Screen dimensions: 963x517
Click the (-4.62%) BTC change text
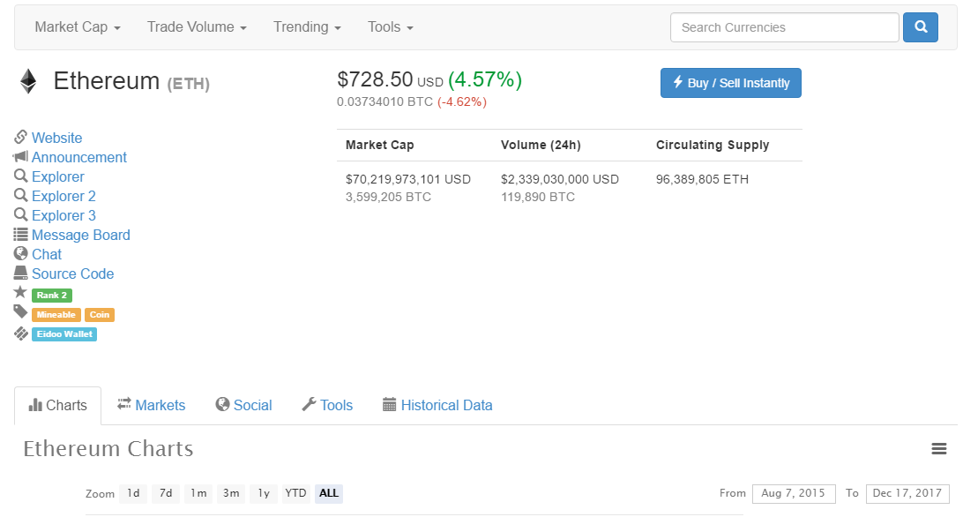coord(462,101)
